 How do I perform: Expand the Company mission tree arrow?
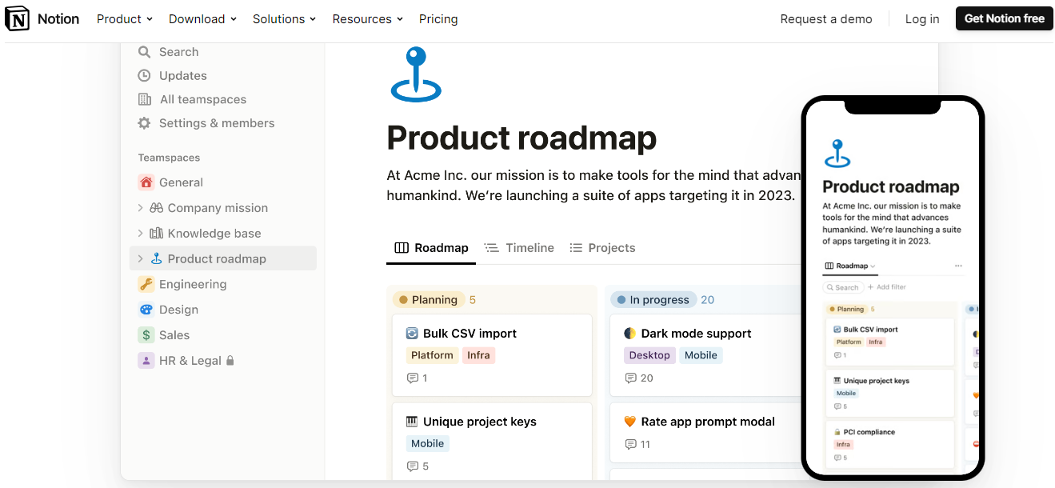pyautogui.click(x=141, y=208)
